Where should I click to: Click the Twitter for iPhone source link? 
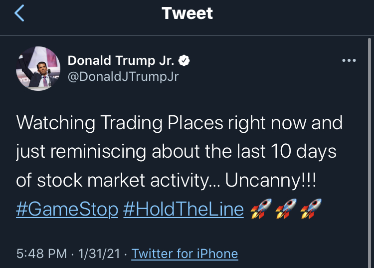(185, 254)
